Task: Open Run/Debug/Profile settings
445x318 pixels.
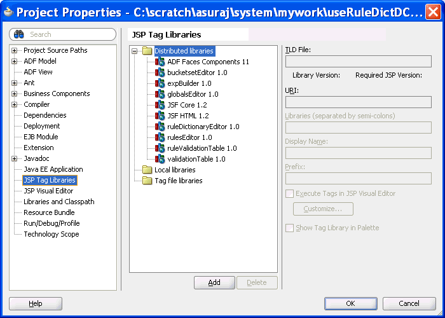Action: coord(51,223)
